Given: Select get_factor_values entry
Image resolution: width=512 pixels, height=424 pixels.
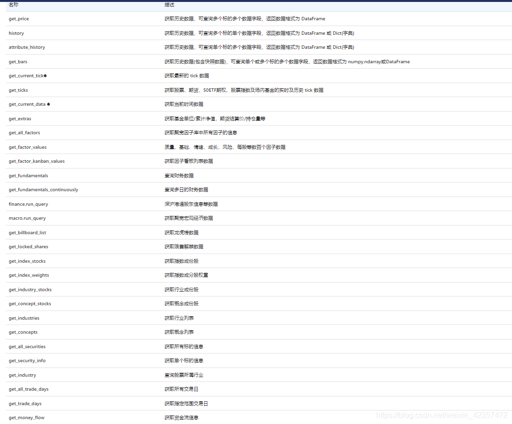Looking at the screenshot, I should 28,147.
